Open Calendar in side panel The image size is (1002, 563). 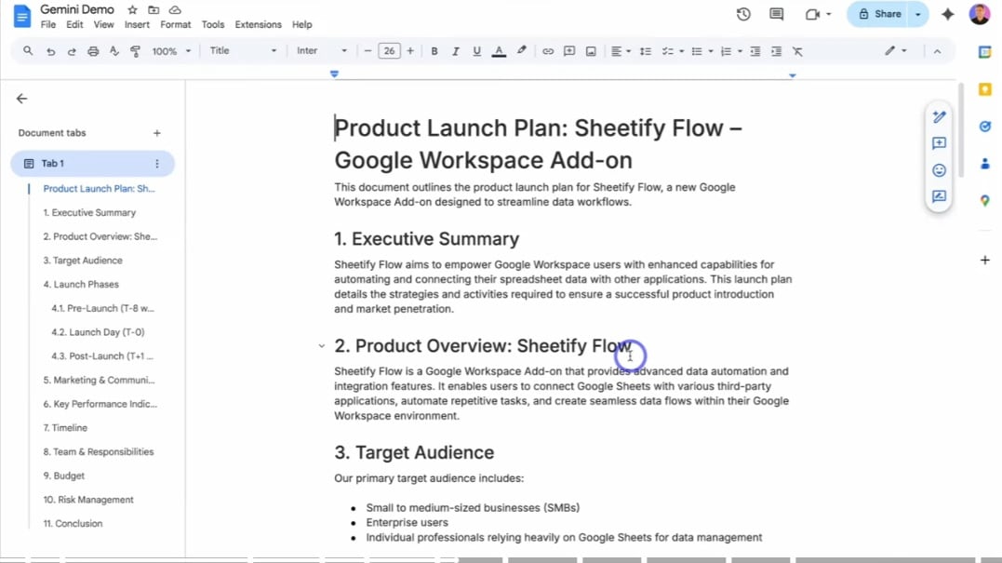(x=984, y=52)
